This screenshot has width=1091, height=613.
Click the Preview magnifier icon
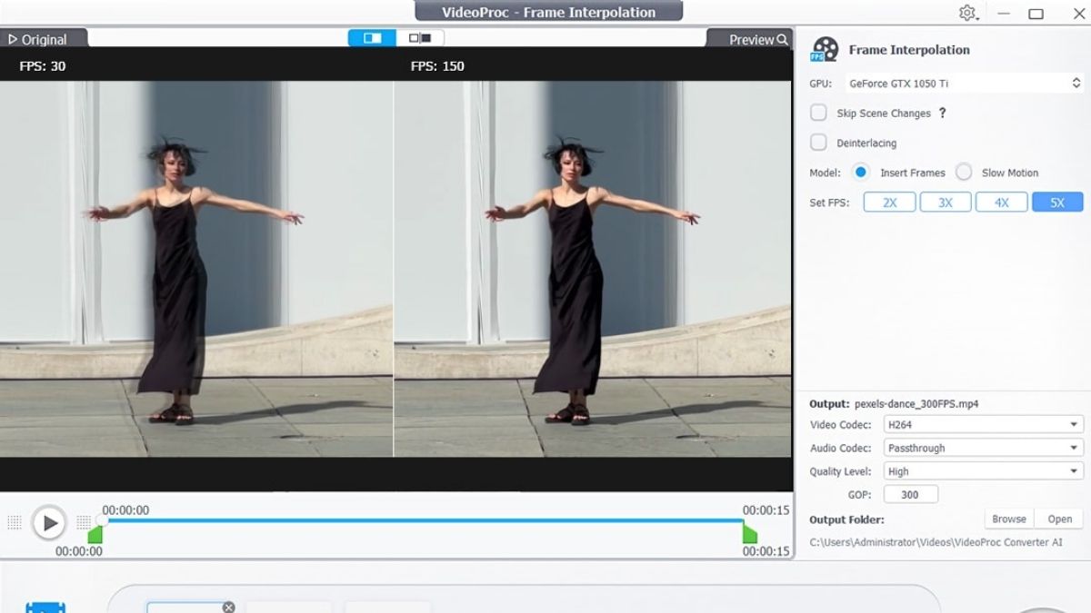pos(780,41)
